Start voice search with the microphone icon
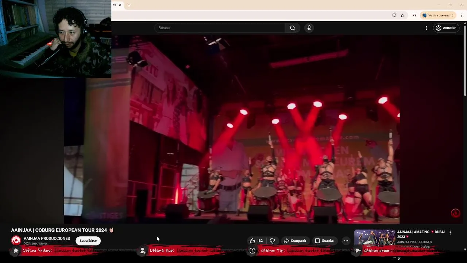The height and width of the screenshot is (263, 467). click(309, 28)
